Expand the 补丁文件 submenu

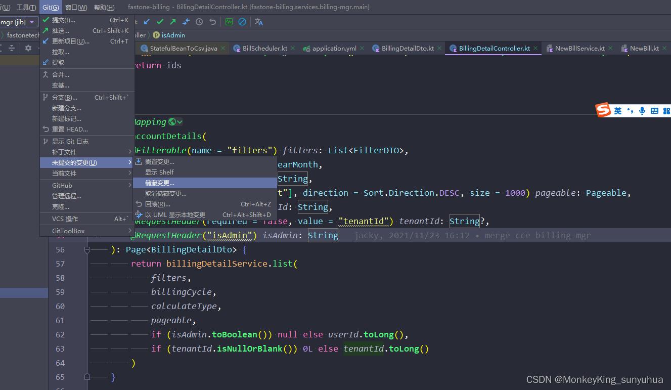[87, 152]
